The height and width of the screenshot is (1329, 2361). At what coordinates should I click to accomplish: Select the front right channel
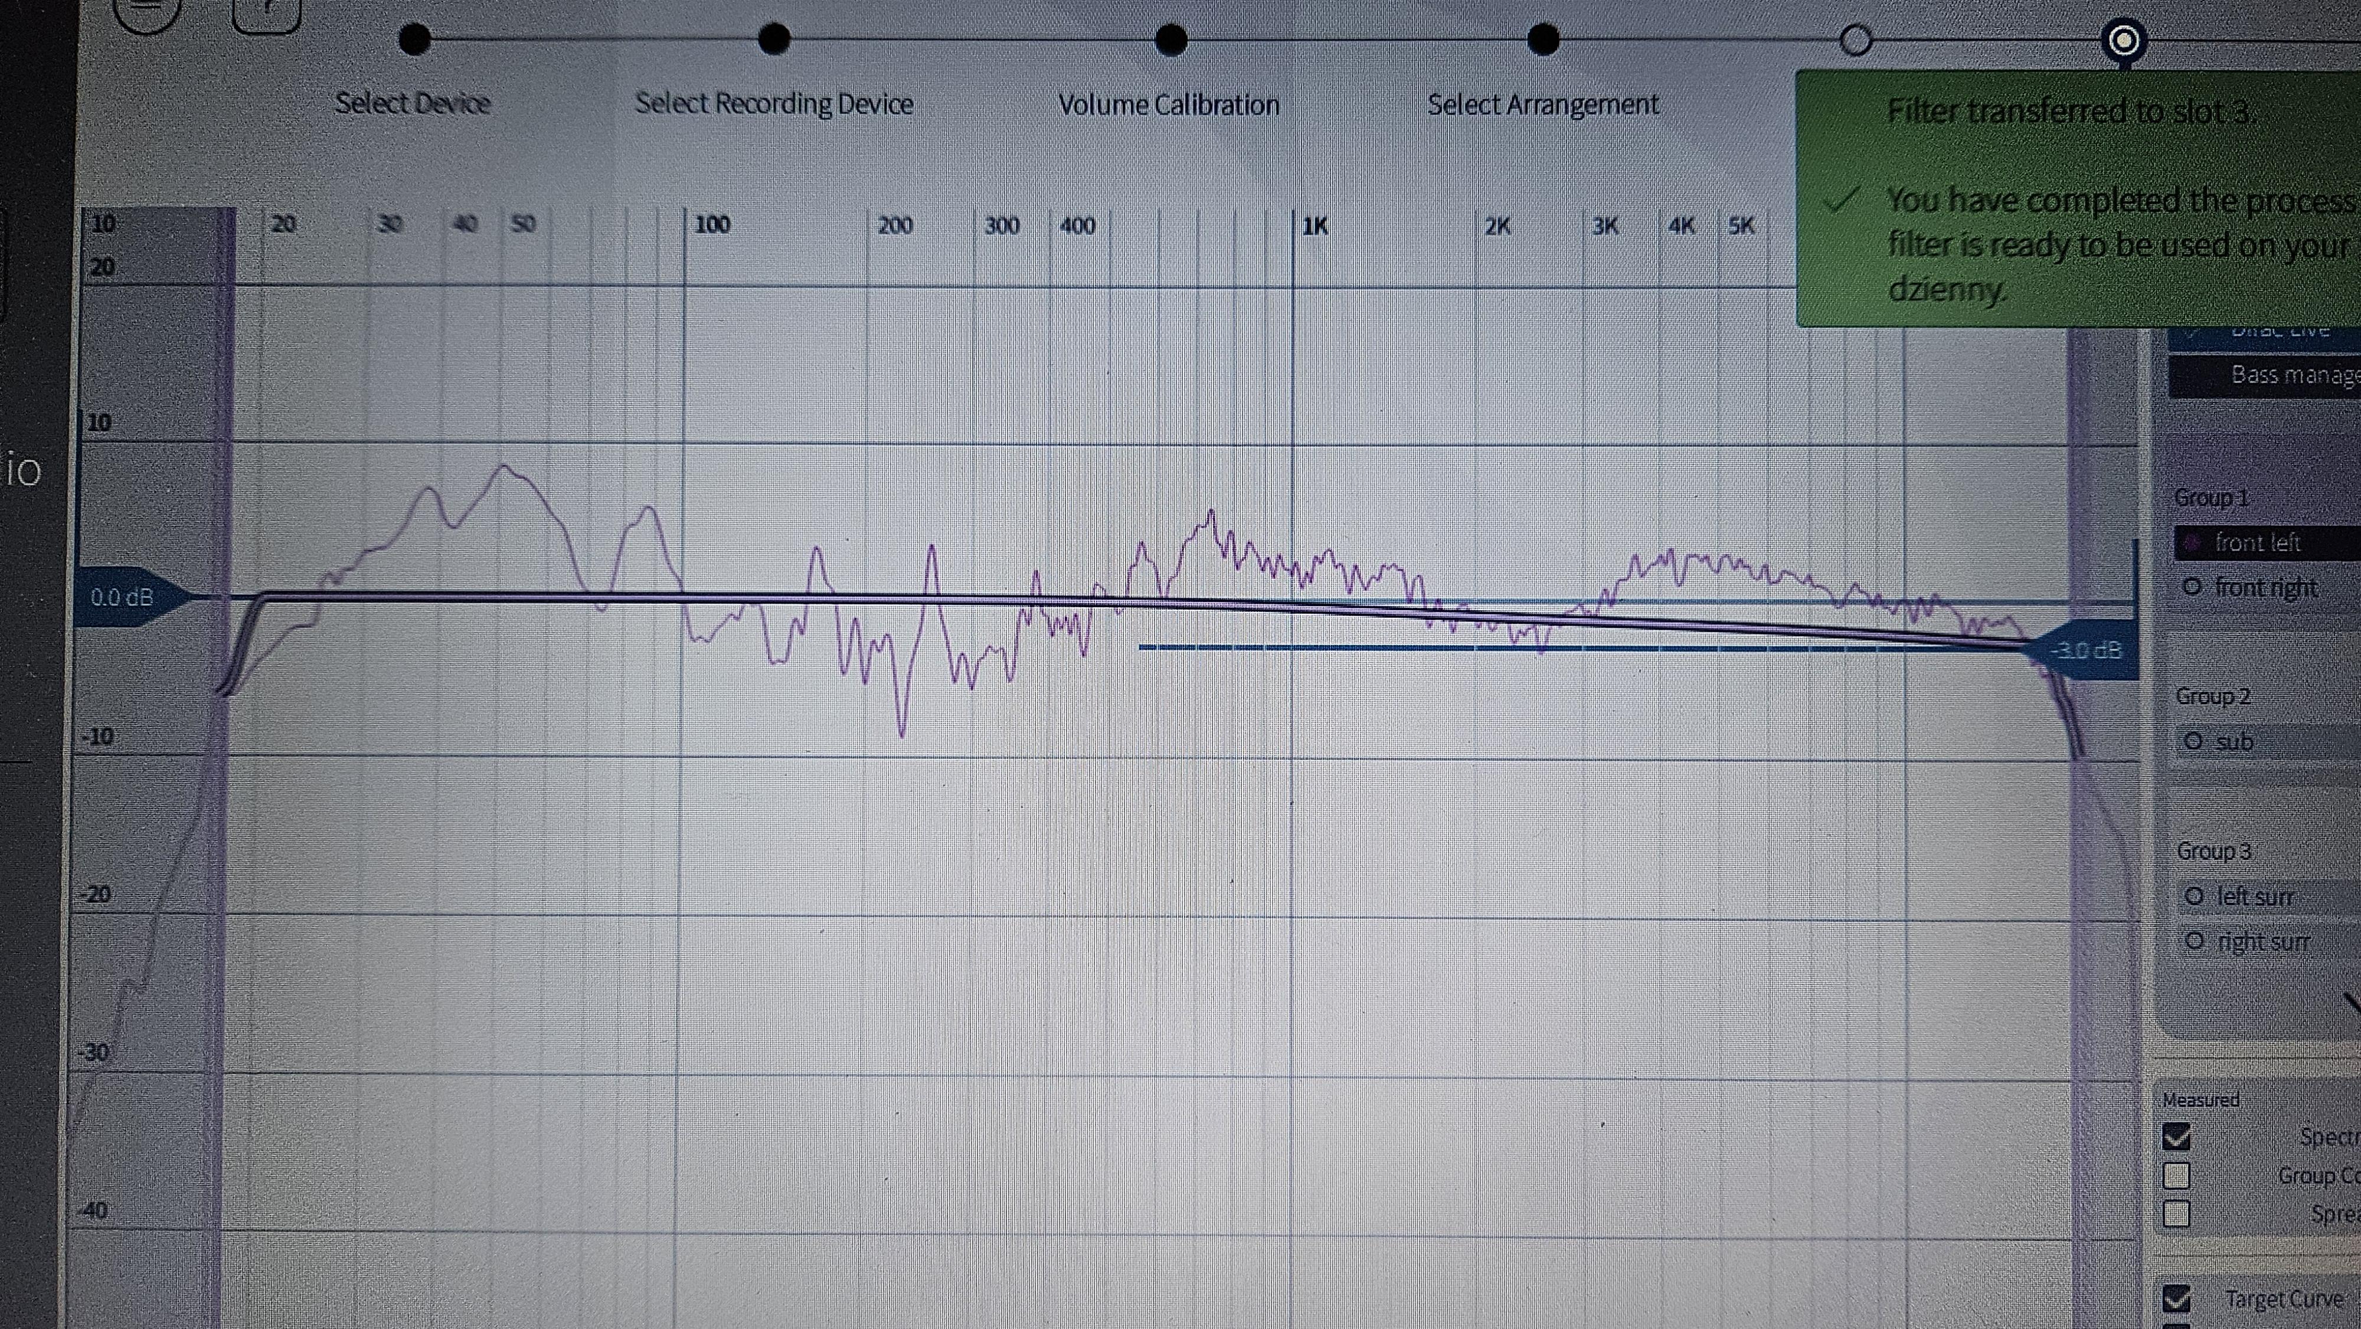click(x=2268, y=587)
